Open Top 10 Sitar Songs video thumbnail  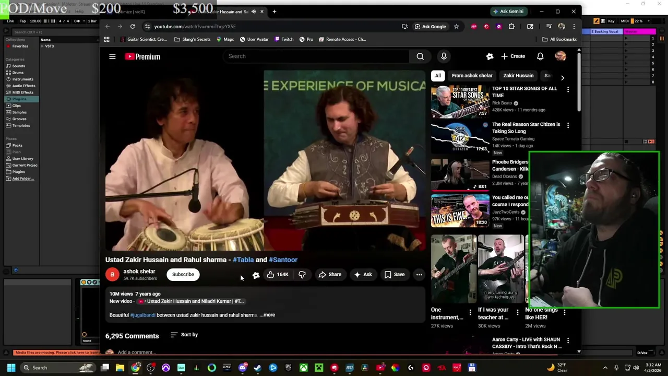tap(460, 101)
